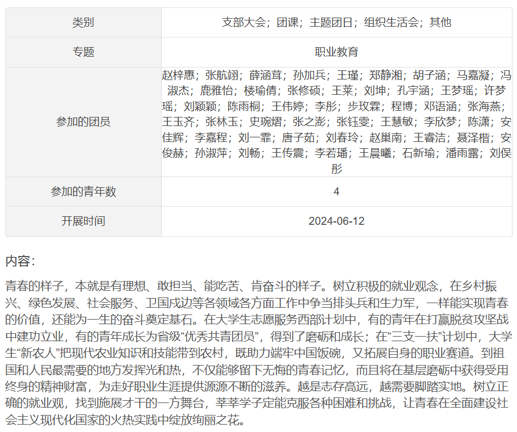
Task: Click the 开展时间 row label
Action: 83,221
